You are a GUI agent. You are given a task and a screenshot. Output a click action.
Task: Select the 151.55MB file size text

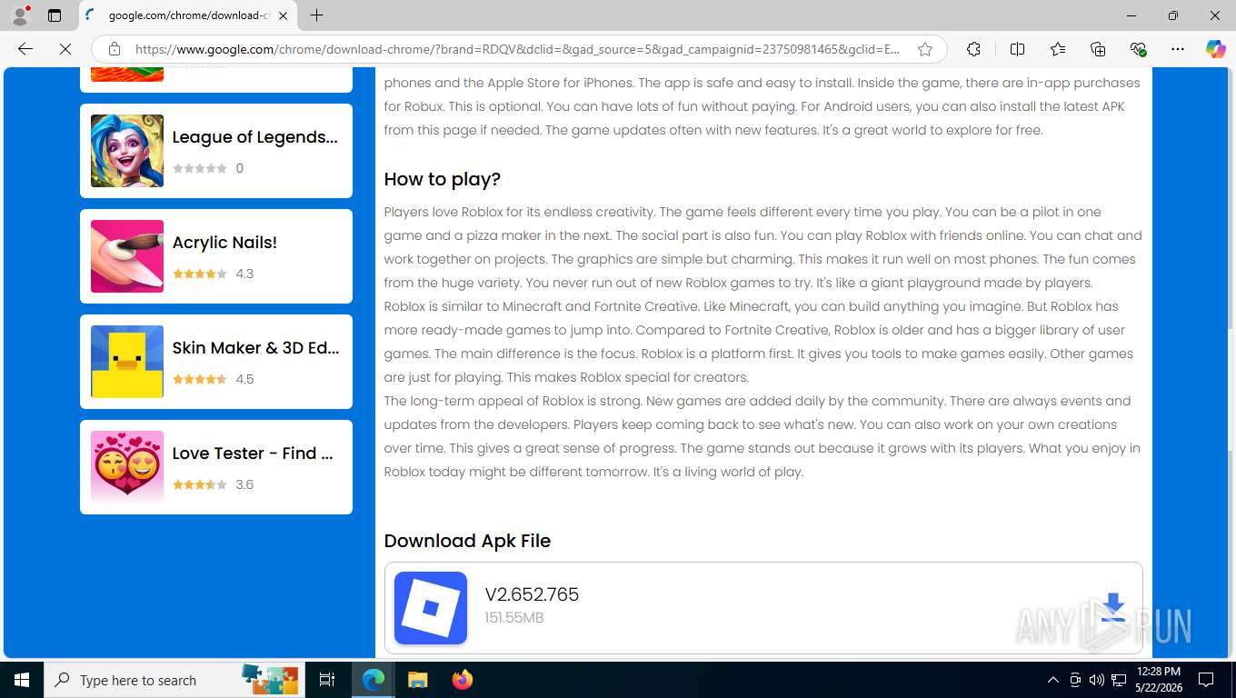click(514, 618)
